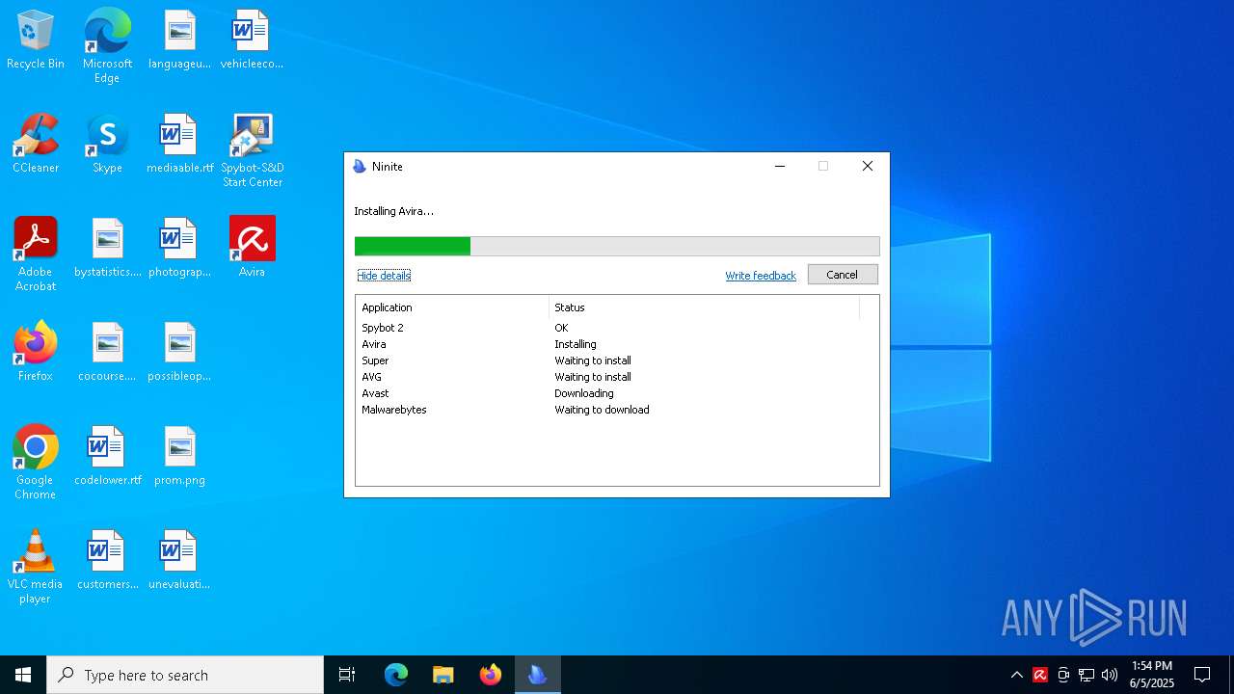Select Super row in list
This screenshot has height=694, width=1234.
(x=617, y=360)
